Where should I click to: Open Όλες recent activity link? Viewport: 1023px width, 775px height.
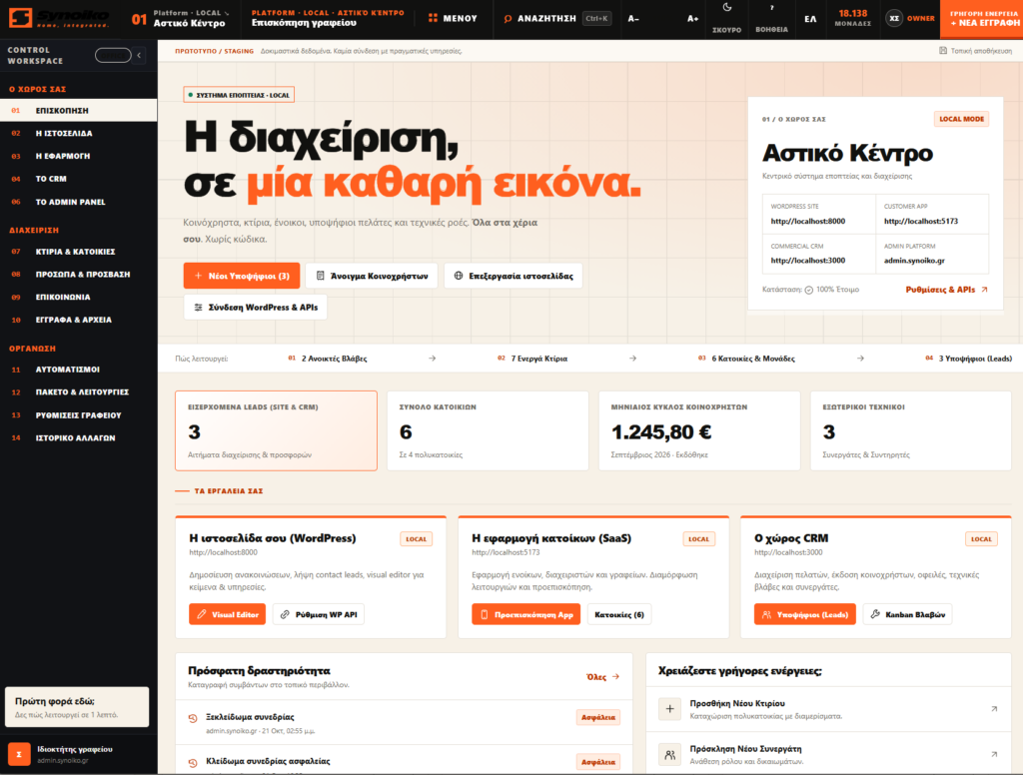click(x=602, y=677)
